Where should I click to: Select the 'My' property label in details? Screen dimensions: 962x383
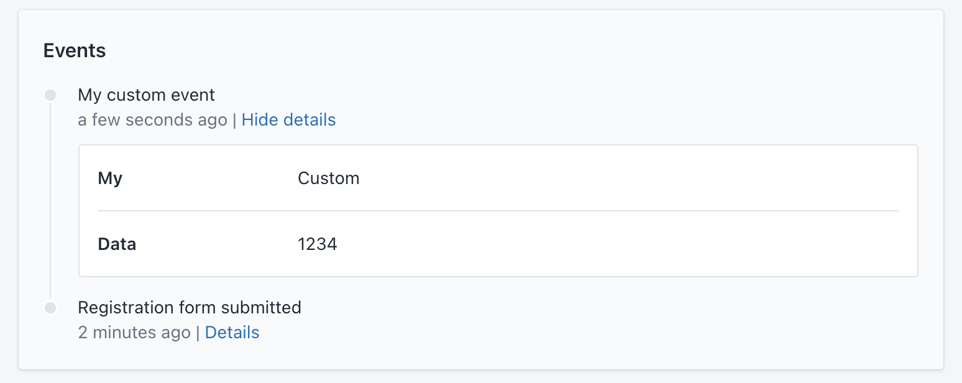(109, 178)
